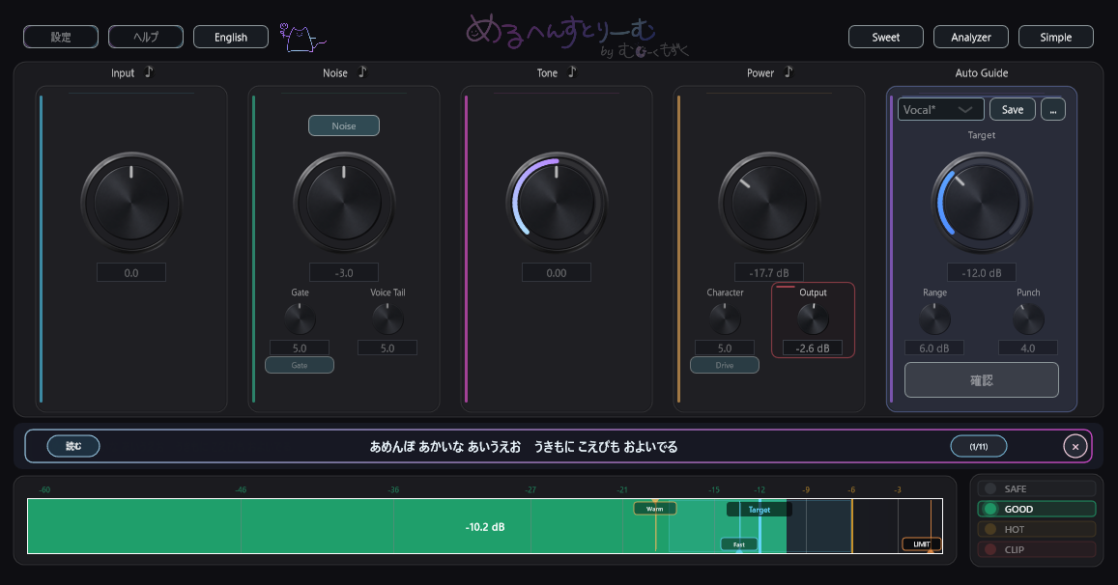The image size is (1118, 585).
Task: Click the Range value field 6.0 dB
Action: click(934, 348)
